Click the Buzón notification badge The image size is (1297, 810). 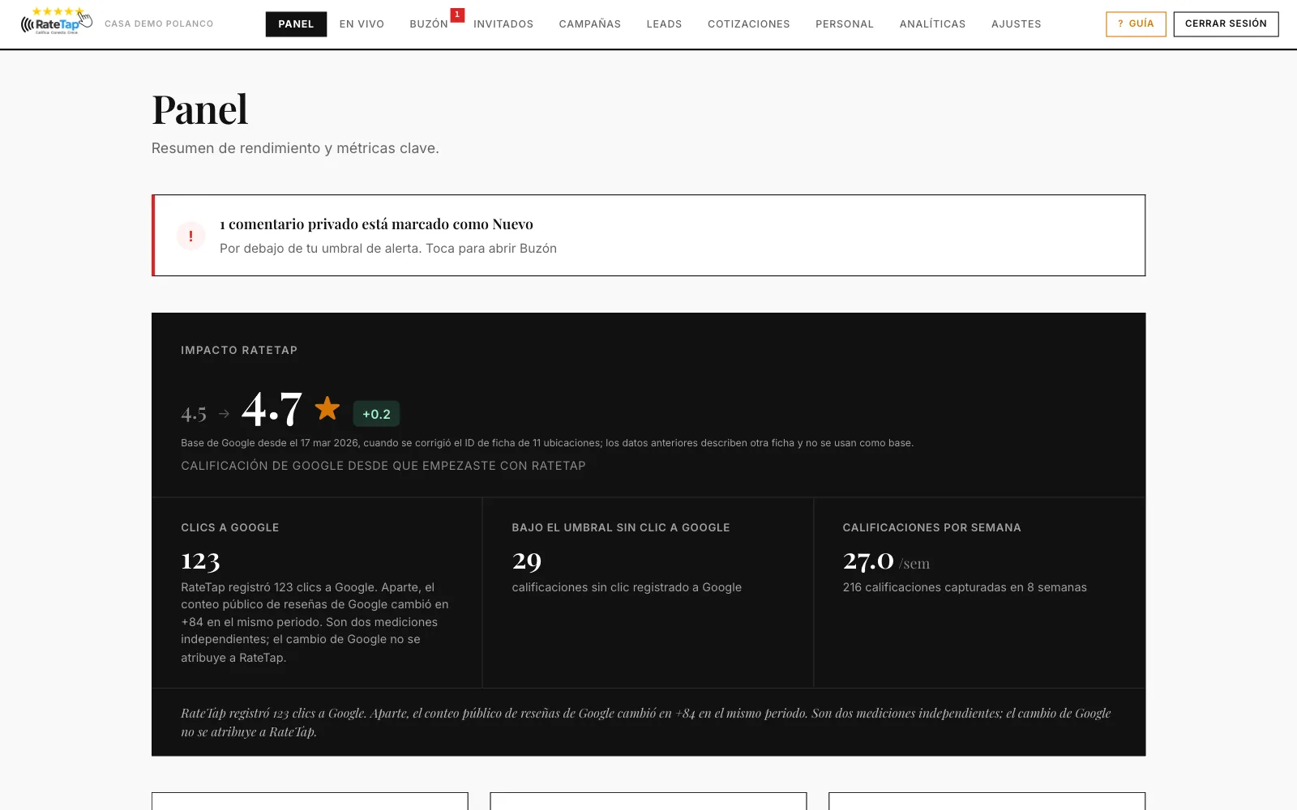tap(457, 15)
